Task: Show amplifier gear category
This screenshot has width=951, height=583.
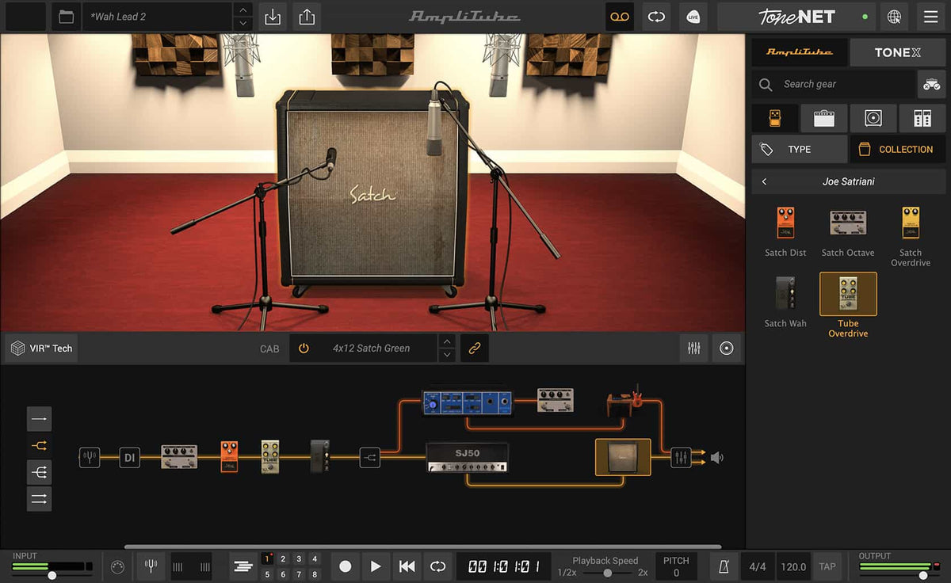Action: pyautogui.click(x=823, y=118)
